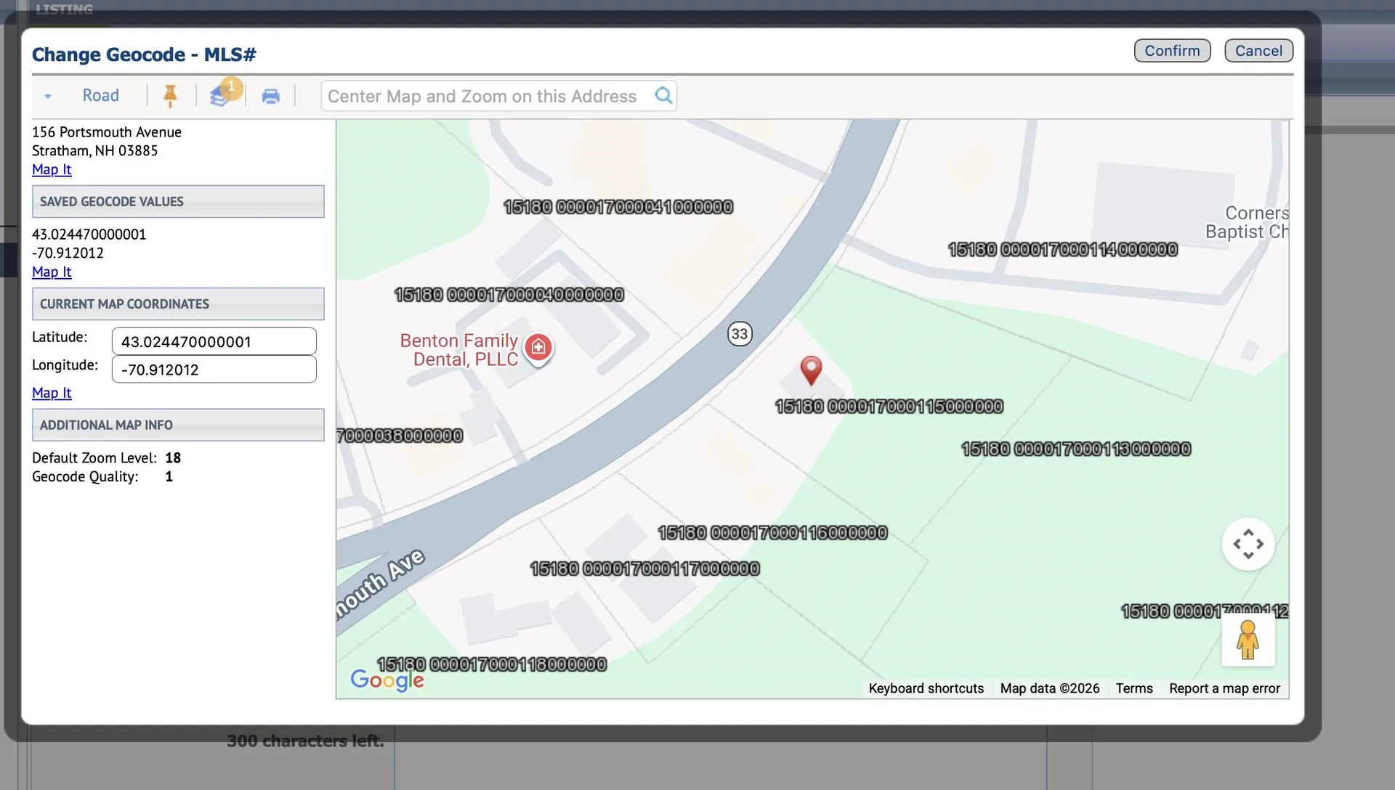This screenshot has height=790, width=1395.
Task: Click Map It link under the address
Action: coord(52,170)
